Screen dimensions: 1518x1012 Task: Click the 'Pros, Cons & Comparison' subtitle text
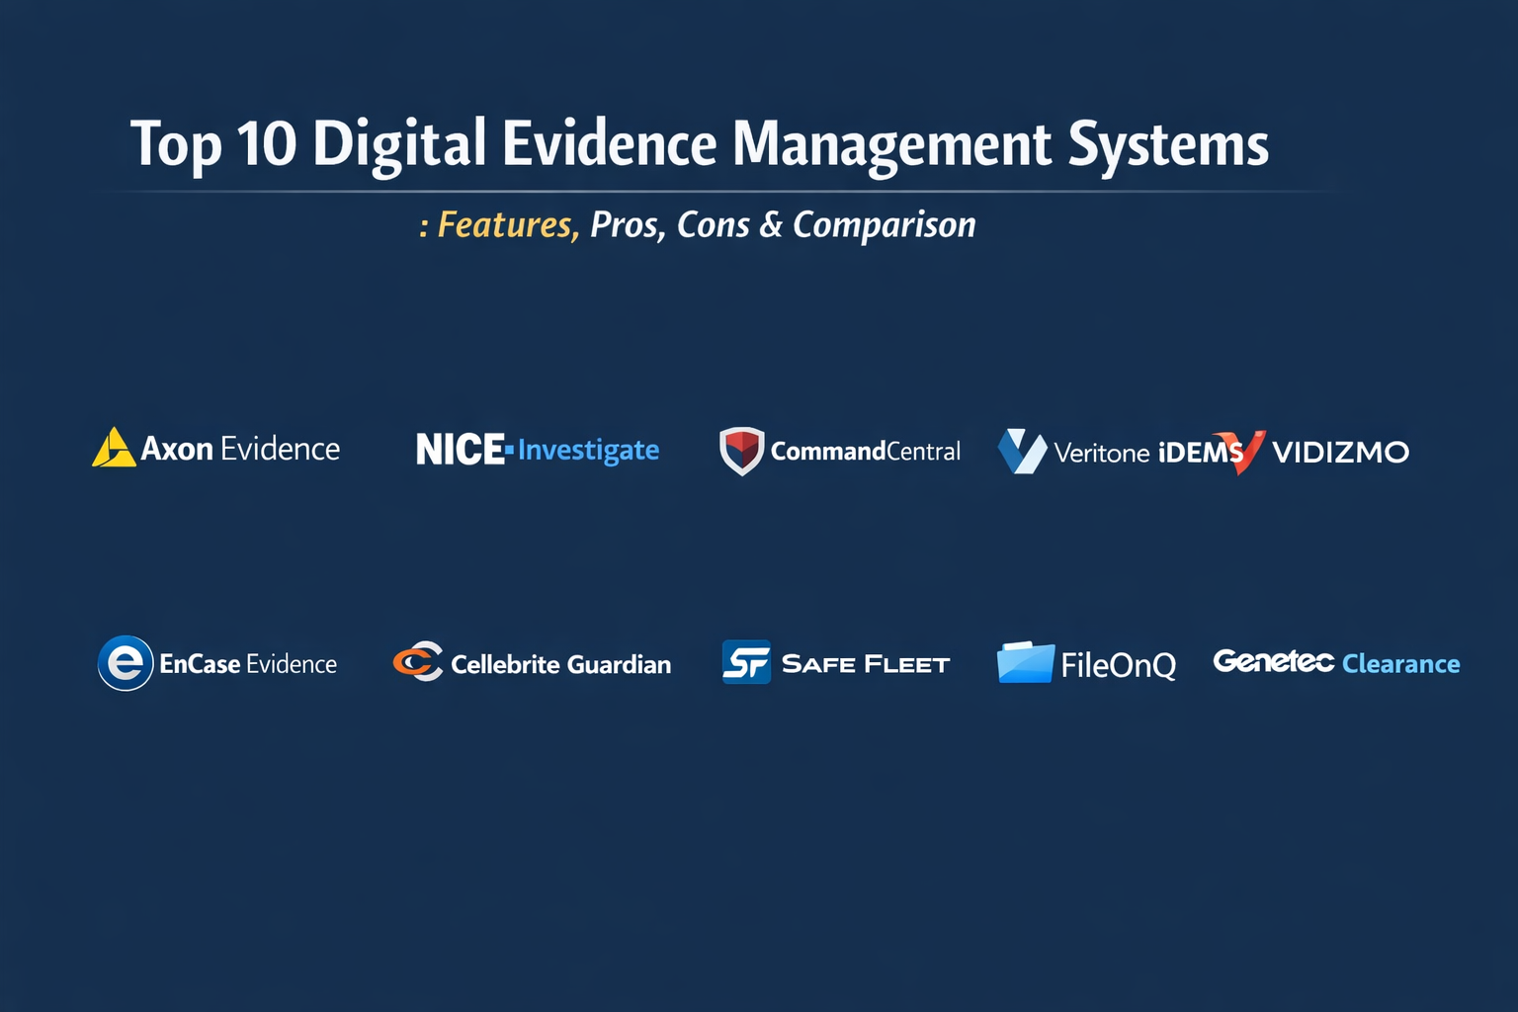(783, 225)
